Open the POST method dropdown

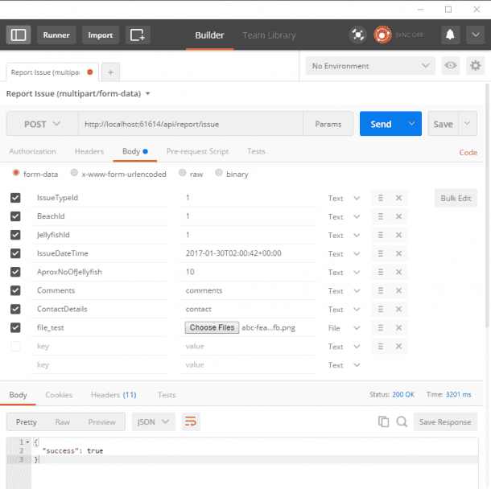pos(42,124)
